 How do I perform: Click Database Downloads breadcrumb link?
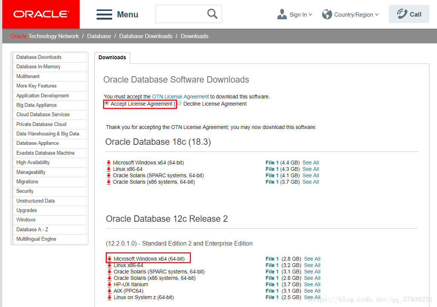coord(146,36)
